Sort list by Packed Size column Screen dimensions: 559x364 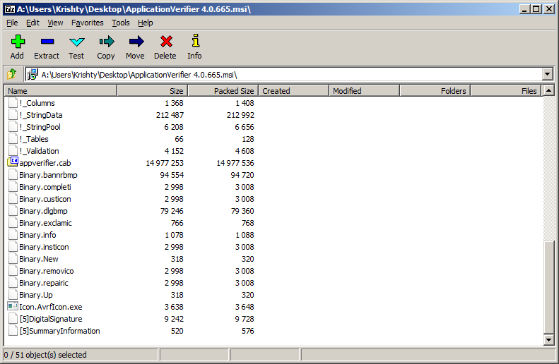coord(223,91)
